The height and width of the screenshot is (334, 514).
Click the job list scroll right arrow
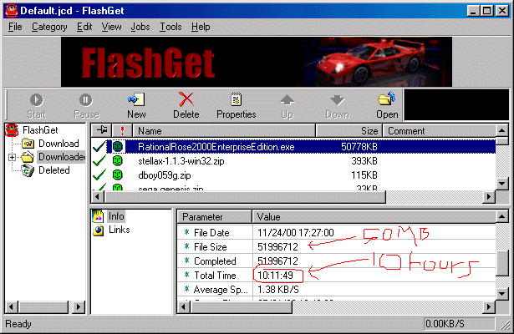point(489,197)
